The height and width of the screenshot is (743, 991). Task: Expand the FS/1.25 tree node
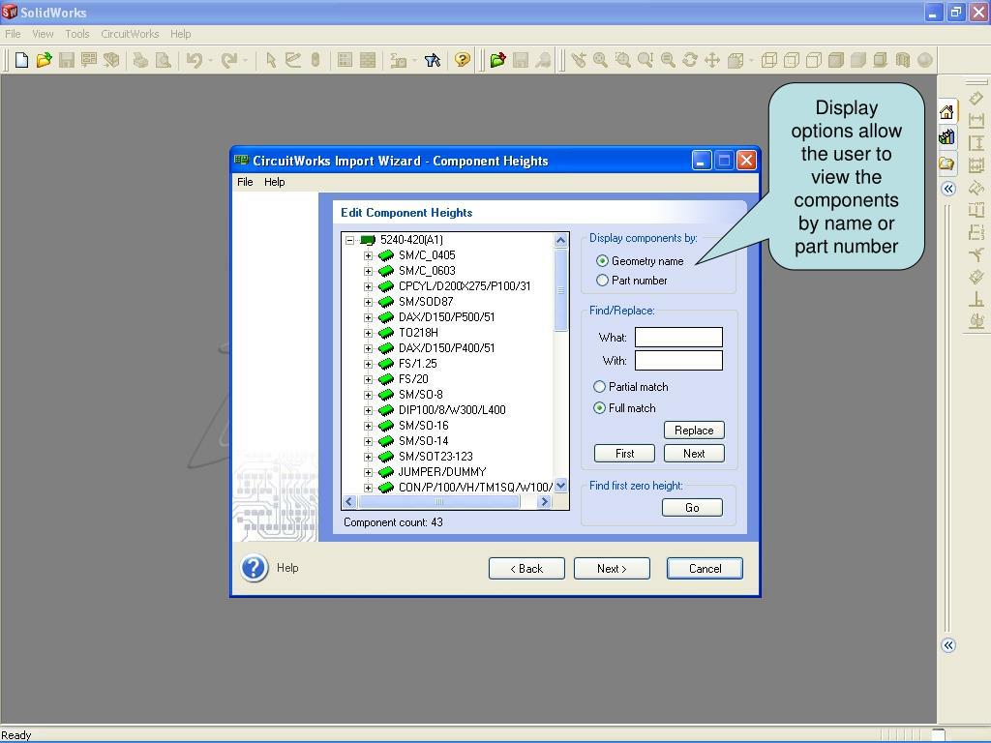tap(368, 364)
